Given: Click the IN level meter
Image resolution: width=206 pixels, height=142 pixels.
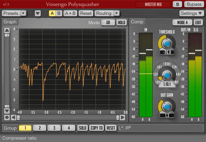Looking at the screenshot, I should [146, 75].
